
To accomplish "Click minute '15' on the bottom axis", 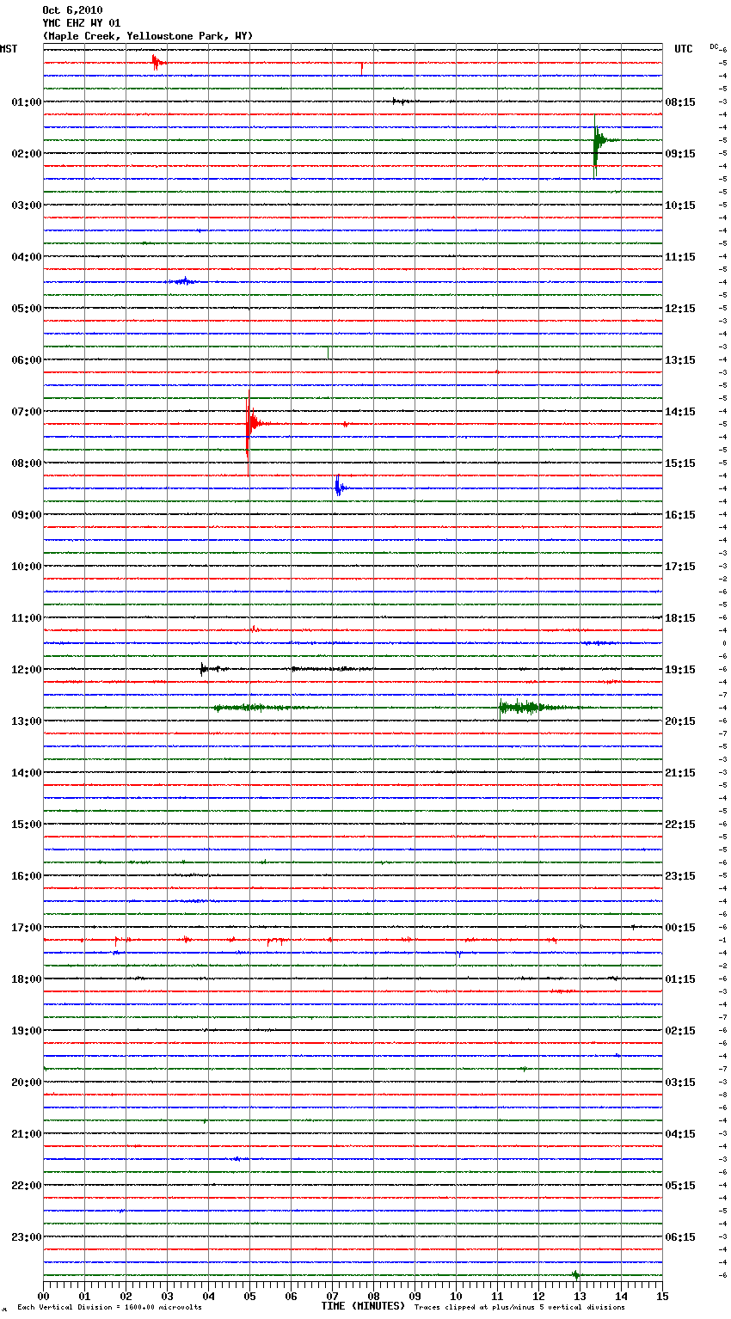I will [661, 1295].
